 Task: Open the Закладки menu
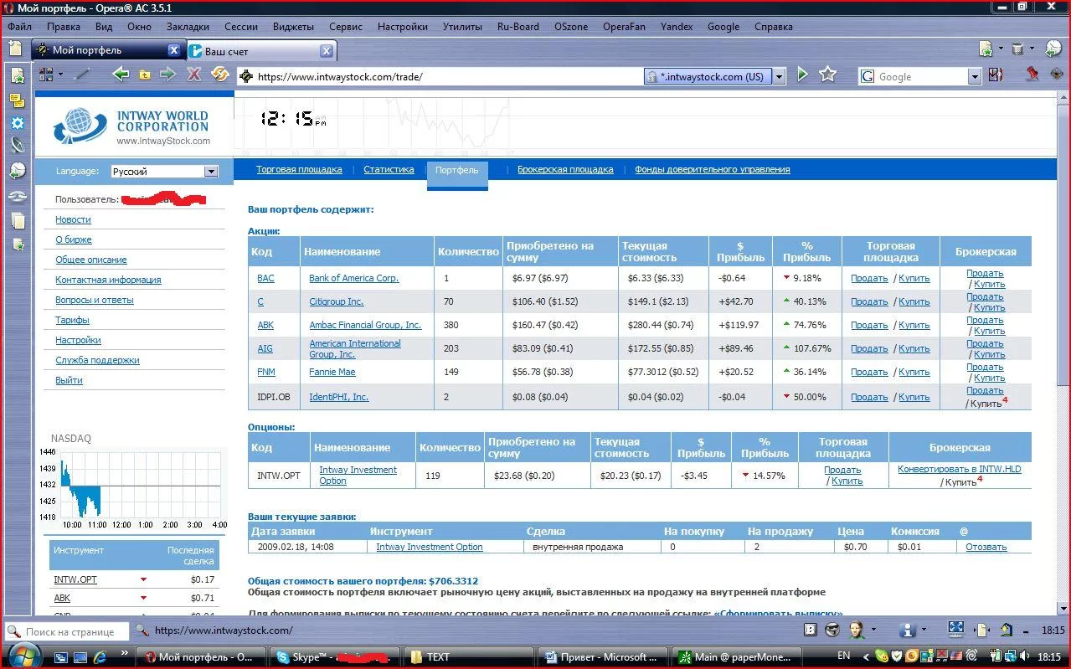click(188, 26)
